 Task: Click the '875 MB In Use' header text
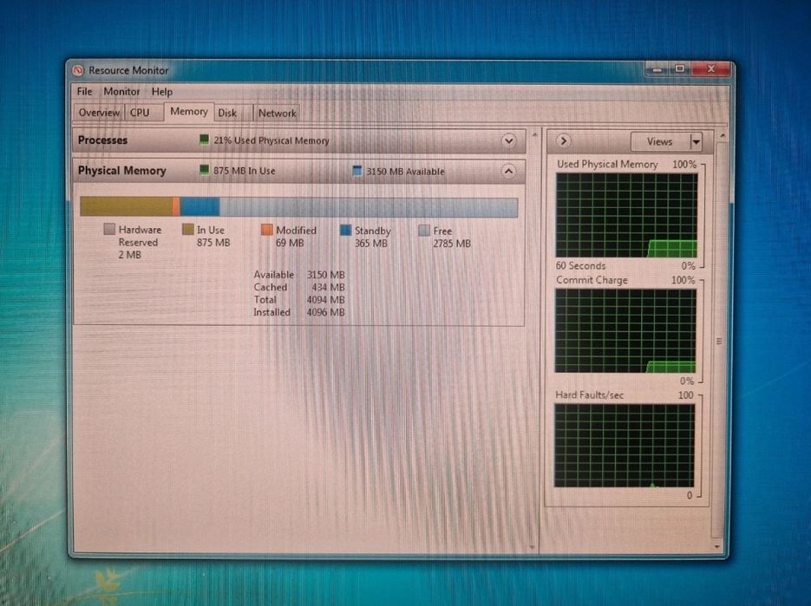click(244, 171)
